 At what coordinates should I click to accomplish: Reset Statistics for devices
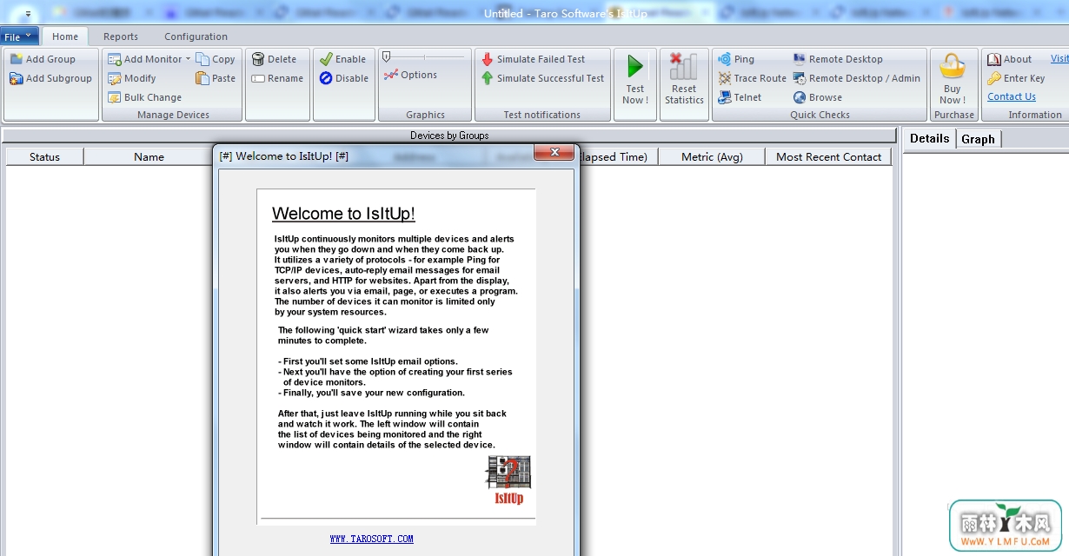click(x=684, y=79)
